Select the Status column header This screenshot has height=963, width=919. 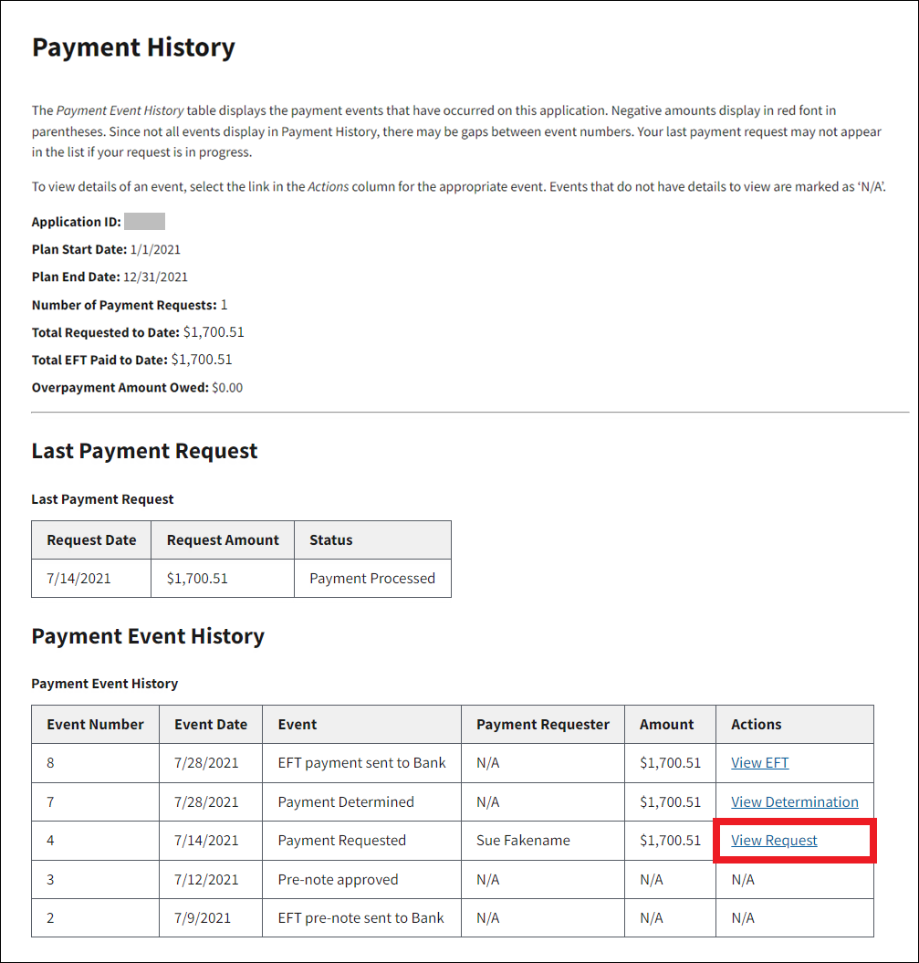click(330, 540)
